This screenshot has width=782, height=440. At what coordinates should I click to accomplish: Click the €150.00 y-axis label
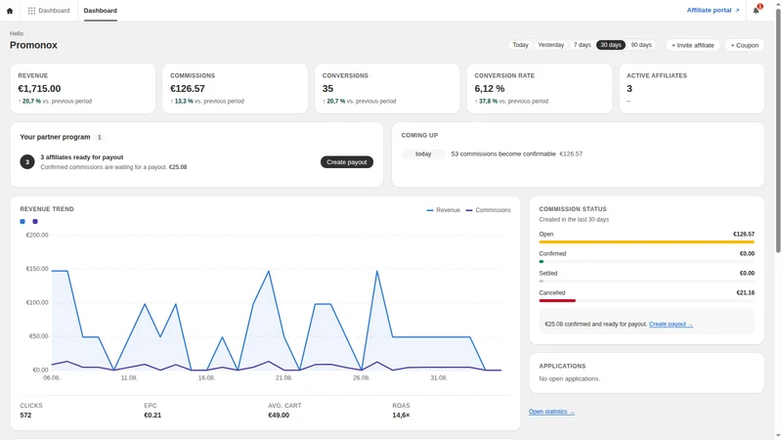[37, 269]
